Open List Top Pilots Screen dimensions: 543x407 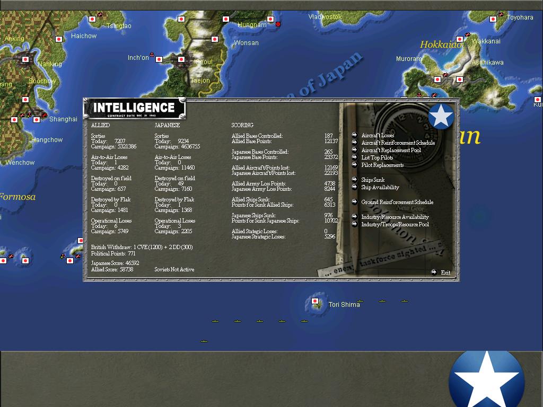(377, 157)
